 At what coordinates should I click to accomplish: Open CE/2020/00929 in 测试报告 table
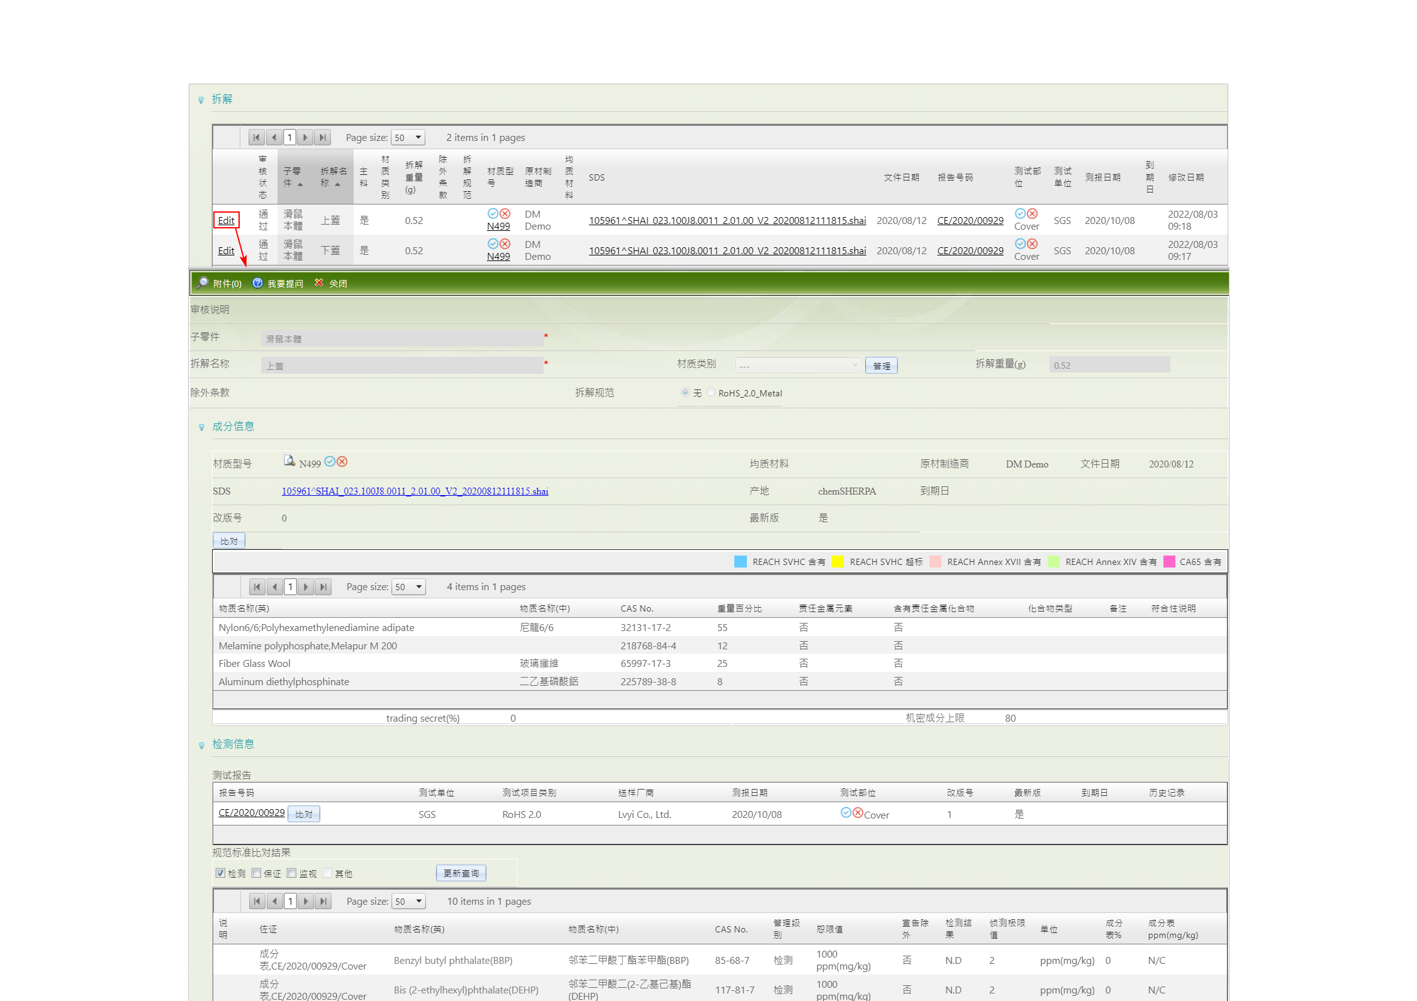click(251, 812)
